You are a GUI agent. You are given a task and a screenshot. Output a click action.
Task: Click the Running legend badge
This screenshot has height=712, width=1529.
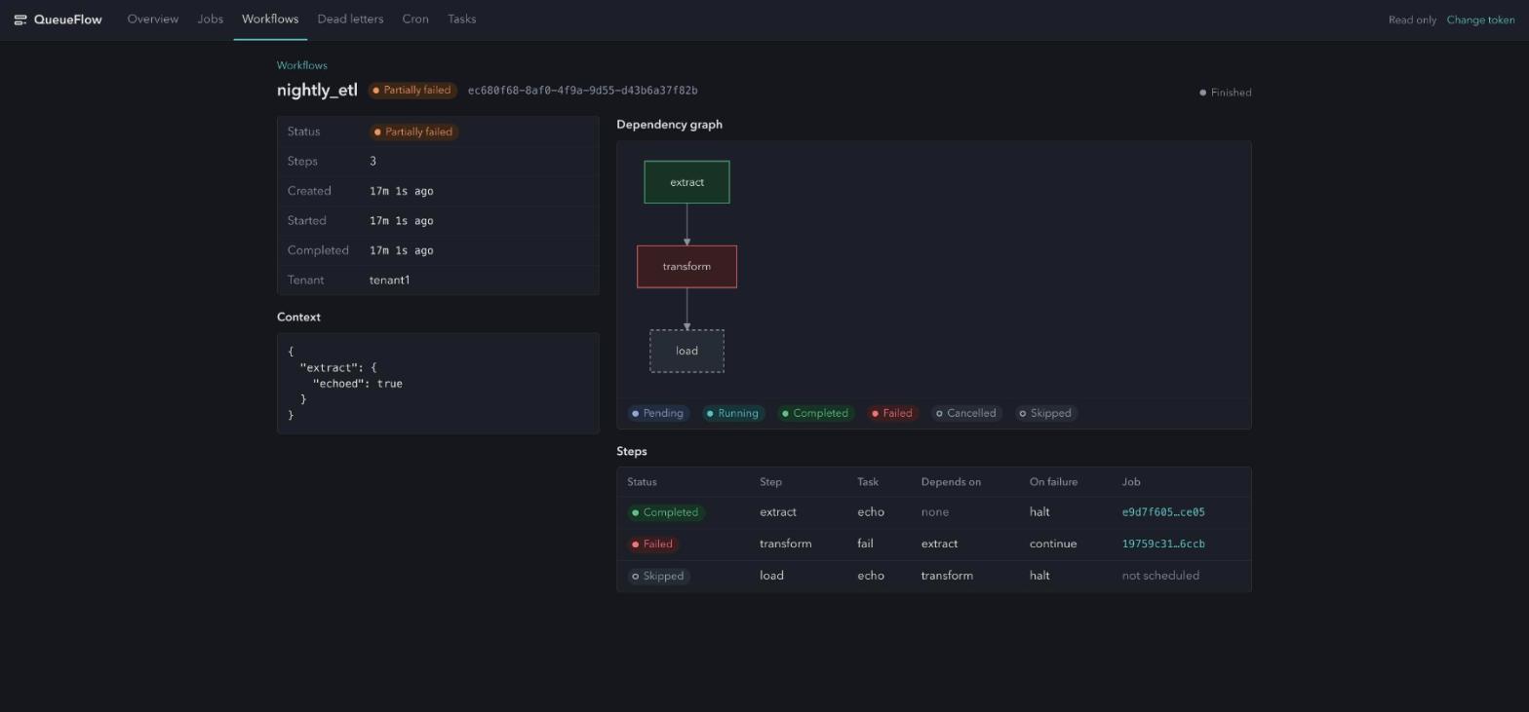(733, 413)
